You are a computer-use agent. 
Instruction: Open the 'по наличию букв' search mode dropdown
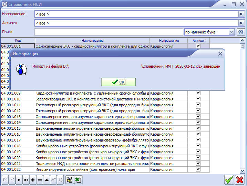[232, 32]
